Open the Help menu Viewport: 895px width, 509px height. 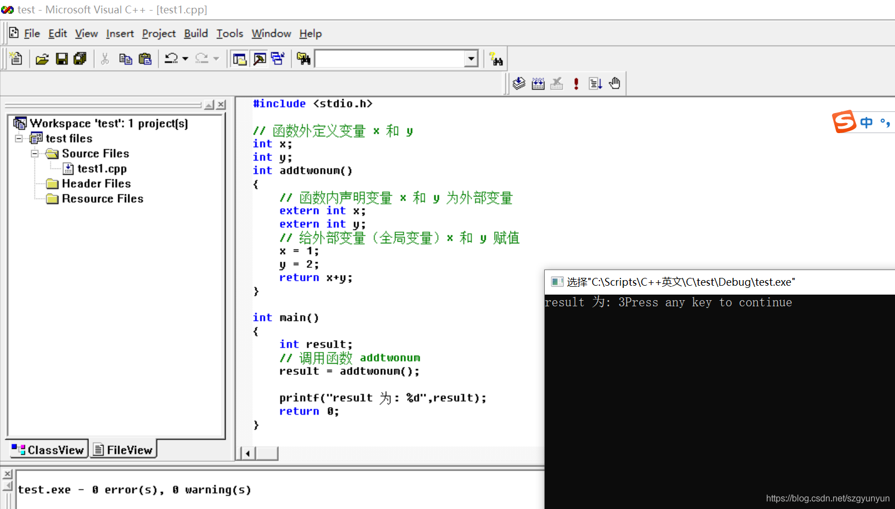[x=311, y=33]
